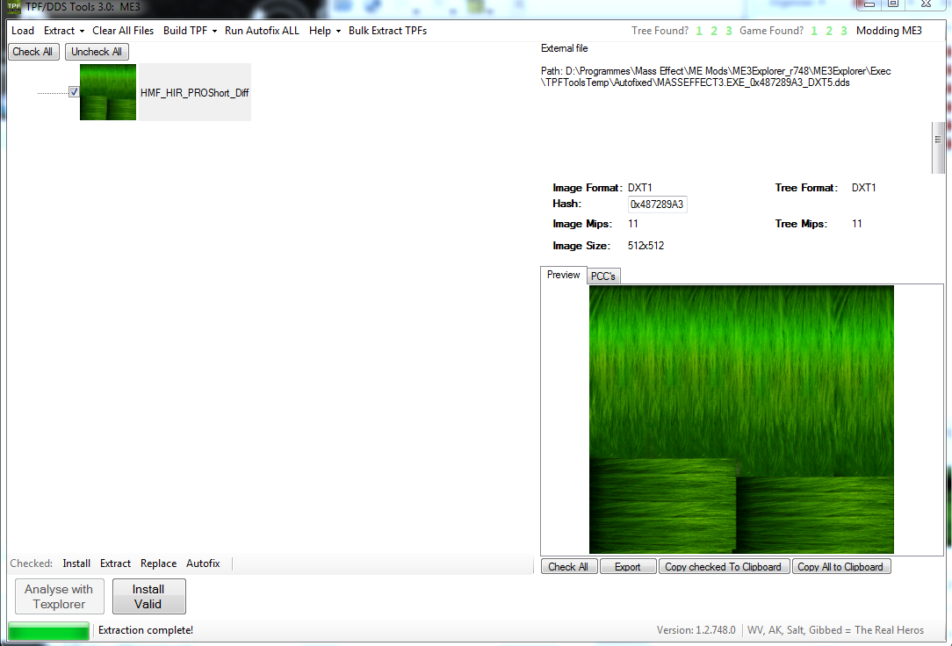Toggle the HMF_HIR_PROShort_Diff checkbox
Screen dimensions: 952x646
74,92
